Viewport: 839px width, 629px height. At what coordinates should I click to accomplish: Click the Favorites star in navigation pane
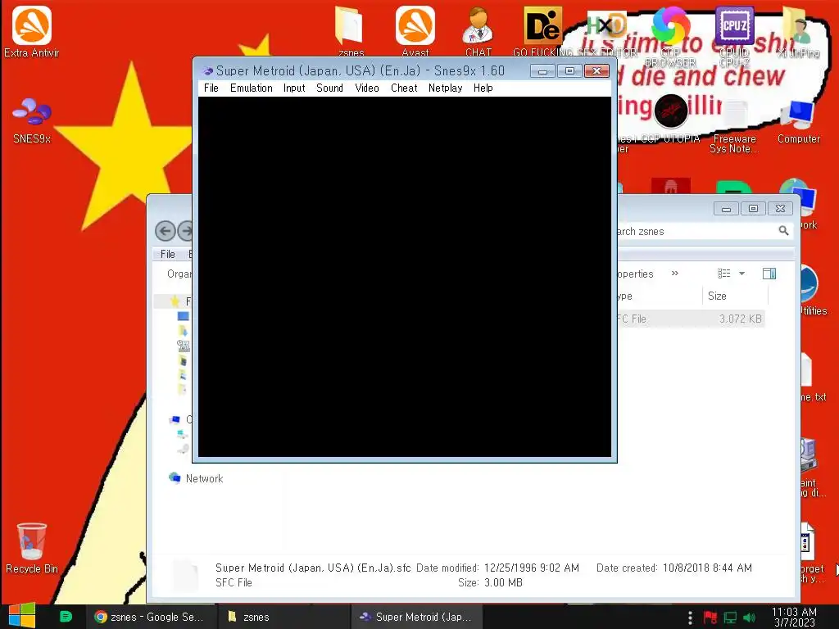[x=175, y=301]
